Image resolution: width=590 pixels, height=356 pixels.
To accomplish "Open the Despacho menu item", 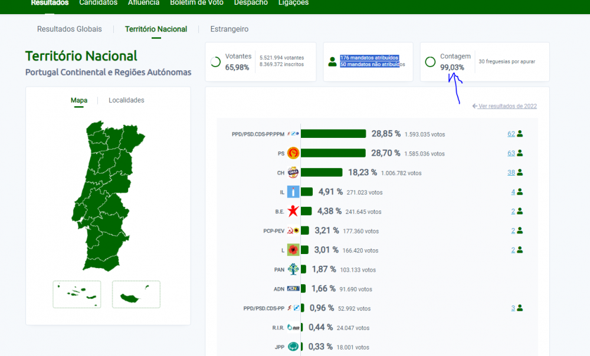I will (251, 2).
